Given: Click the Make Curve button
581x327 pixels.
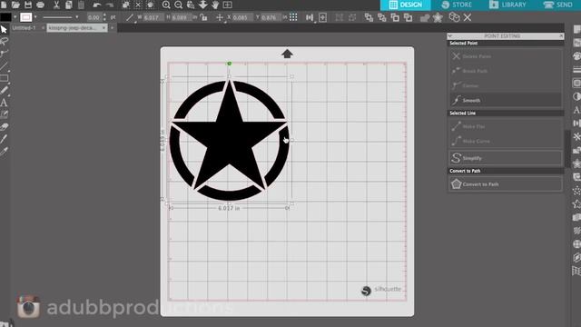Looking at the screenshot, I should coord(506,141).
